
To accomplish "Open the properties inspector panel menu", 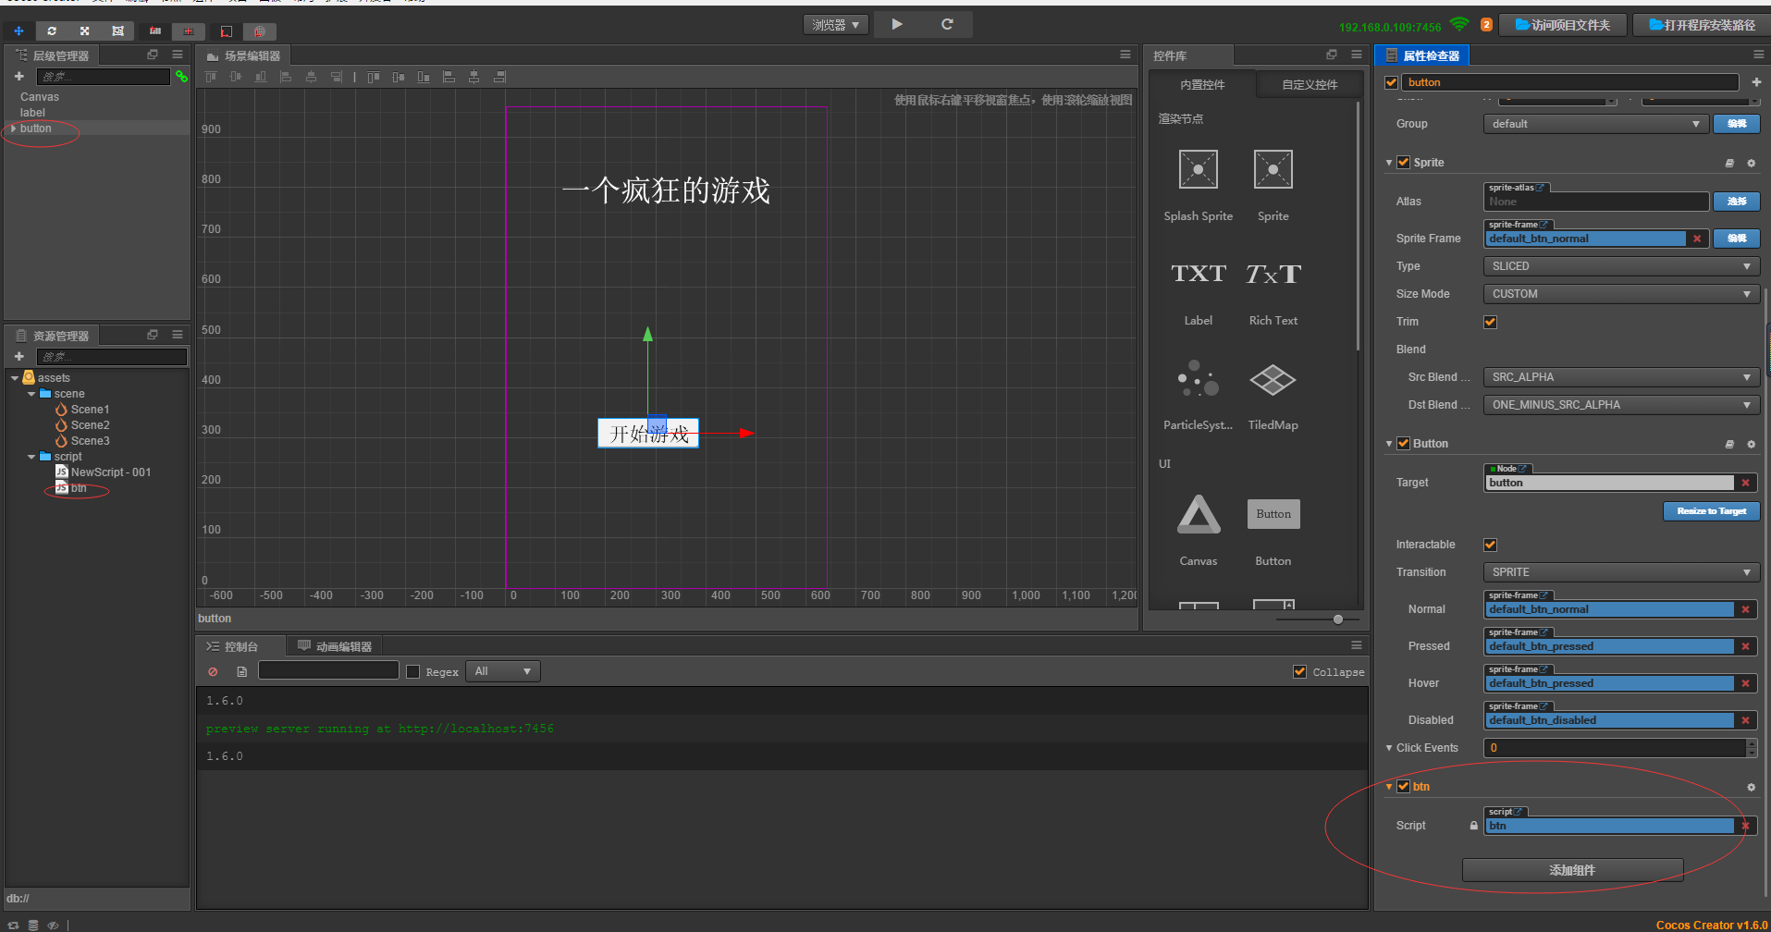I will (x=1758, y=55).
